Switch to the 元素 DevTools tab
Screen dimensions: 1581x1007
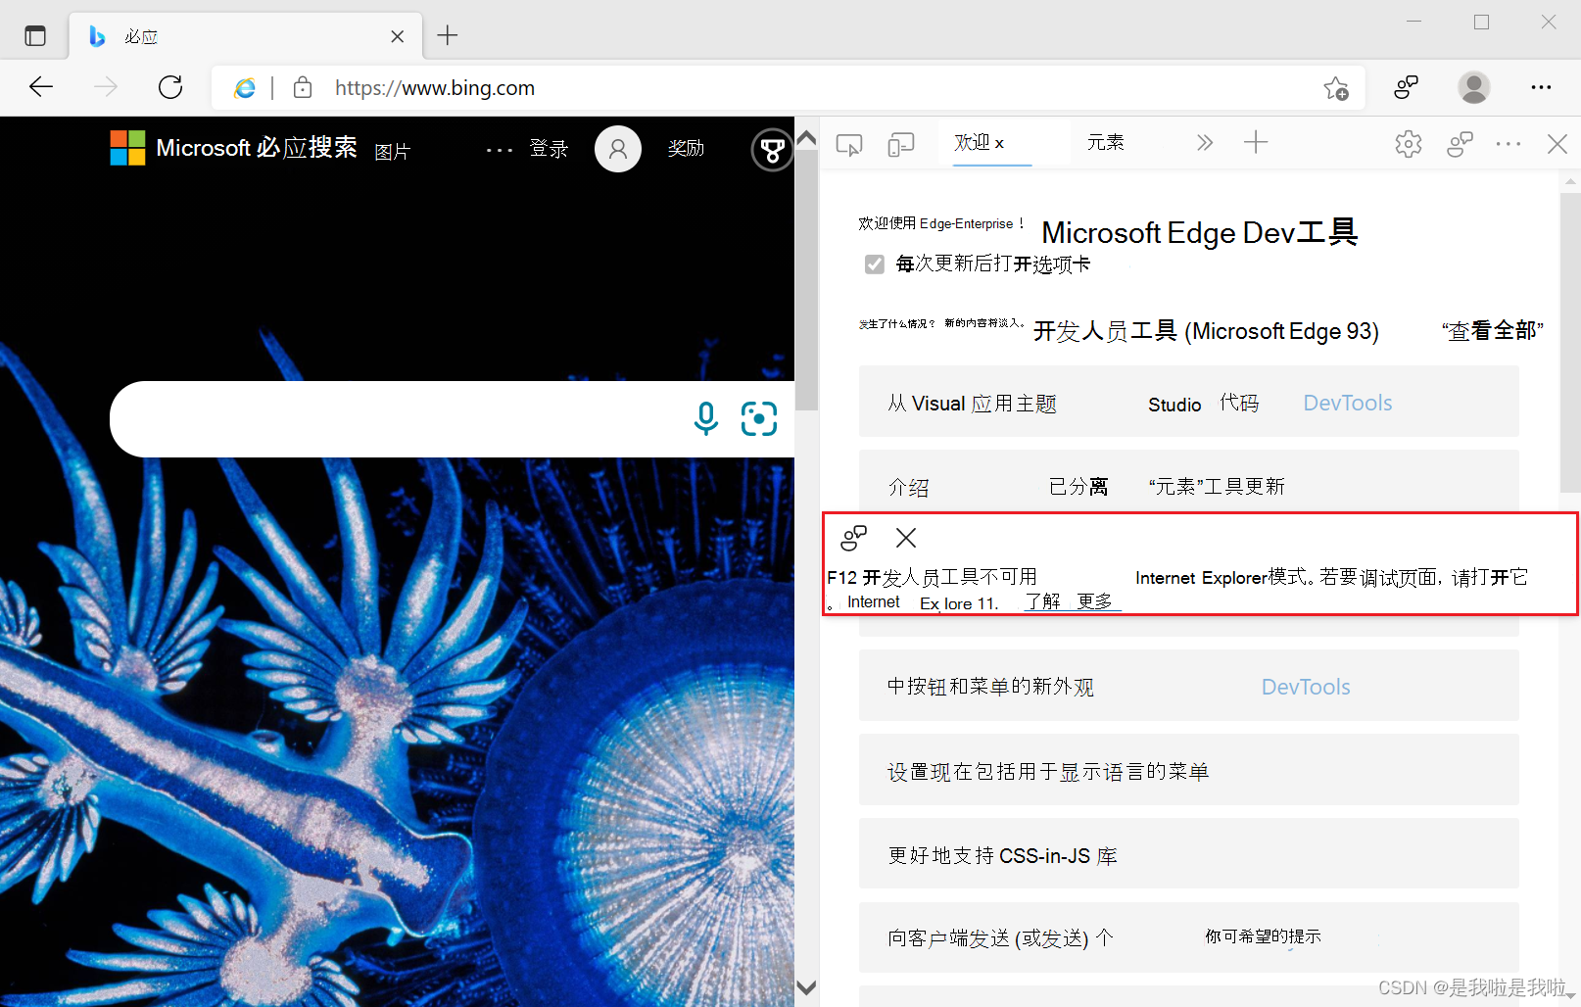coord(1106,142)
